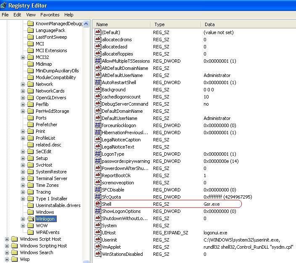Click the DWORD icon beside AutoRestartShell
The height and width of the screenshot is (263, 296).
98,82
